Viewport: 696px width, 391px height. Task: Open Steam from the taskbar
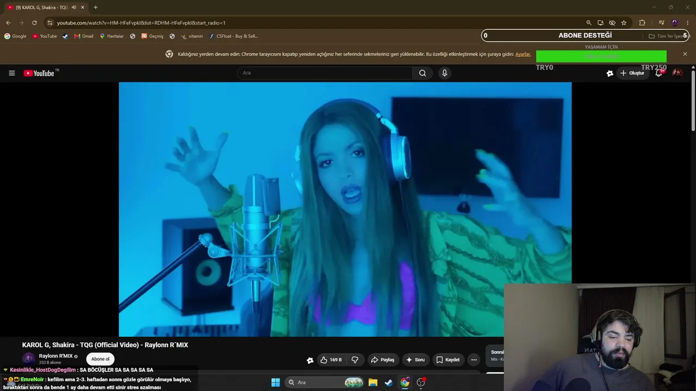click(x=388, y=382)
